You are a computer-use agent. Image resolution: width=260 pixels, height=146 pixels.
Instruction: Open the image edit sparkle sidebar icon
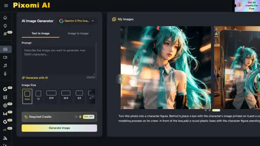coord(5,97)
